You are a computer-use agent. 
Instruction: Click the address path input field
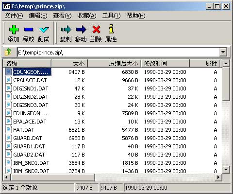point(118,52)
